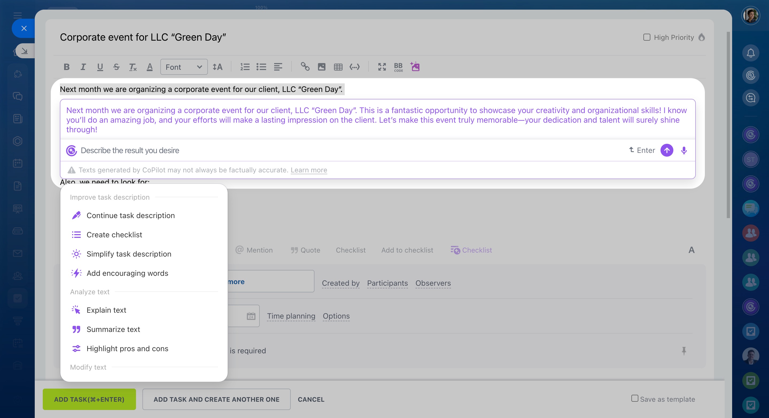Insert a hyperlink into description

click(x=305, y=67)
